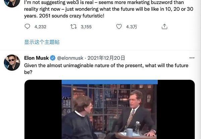
Task: Show this thread via 显示这个主题帖
Action: tap(42, 42)
